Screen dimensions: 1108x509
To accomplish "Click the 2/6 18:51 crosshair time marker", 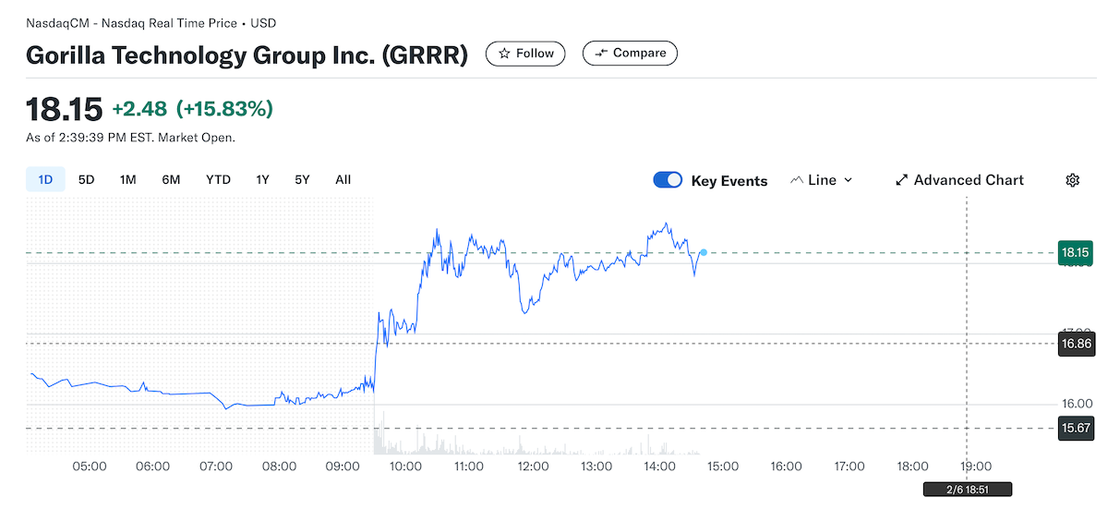I will [967, 490].
